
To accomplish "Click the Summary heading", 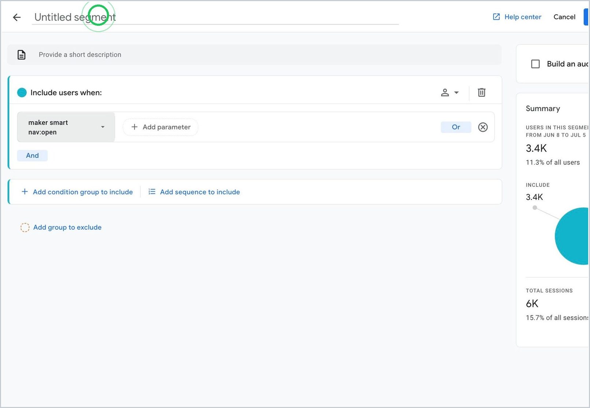I will point(543,108).
